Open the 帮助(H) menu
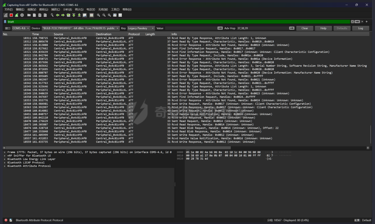 (x=127, y=10)
